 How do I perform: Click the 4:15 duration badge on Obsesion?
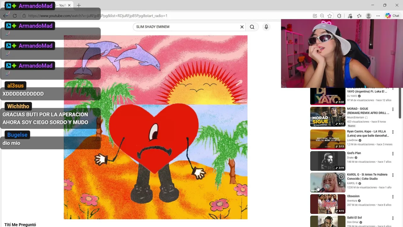tap(340, 211)
